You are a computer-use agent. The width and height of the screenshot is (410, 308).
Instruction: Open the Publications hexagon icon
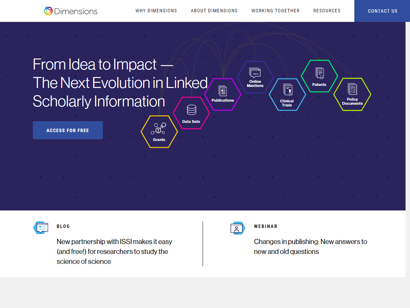(x=223, y=94)
